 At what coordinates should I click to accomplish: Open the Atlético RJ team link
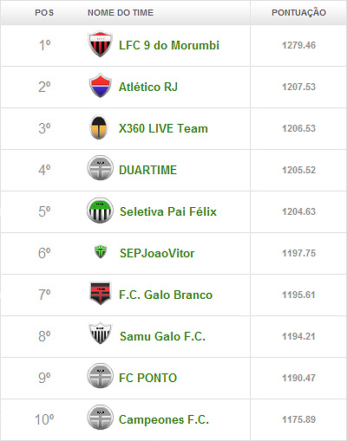pos(148,87)
